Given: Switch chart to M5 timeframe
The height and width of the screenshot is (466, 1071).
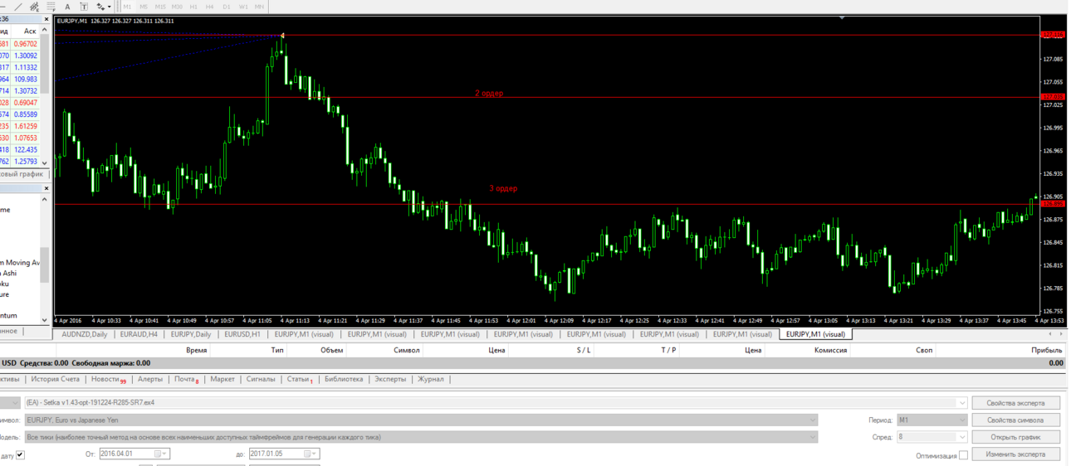Looking at the screenshot, I should [x=144, y=7].
